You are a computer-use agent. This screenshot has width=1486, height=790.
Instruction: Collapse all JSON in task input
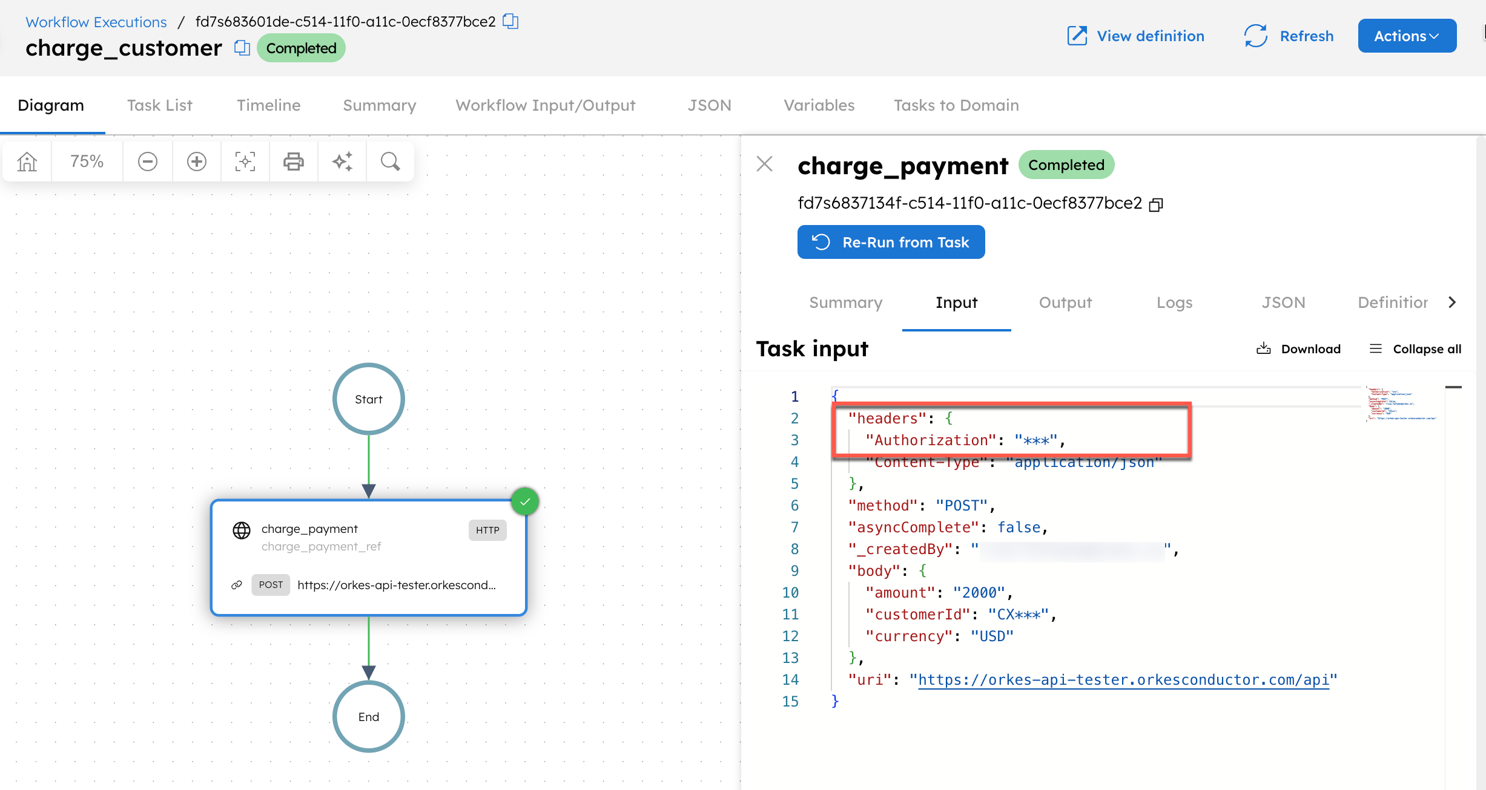tap(1415, 349)
